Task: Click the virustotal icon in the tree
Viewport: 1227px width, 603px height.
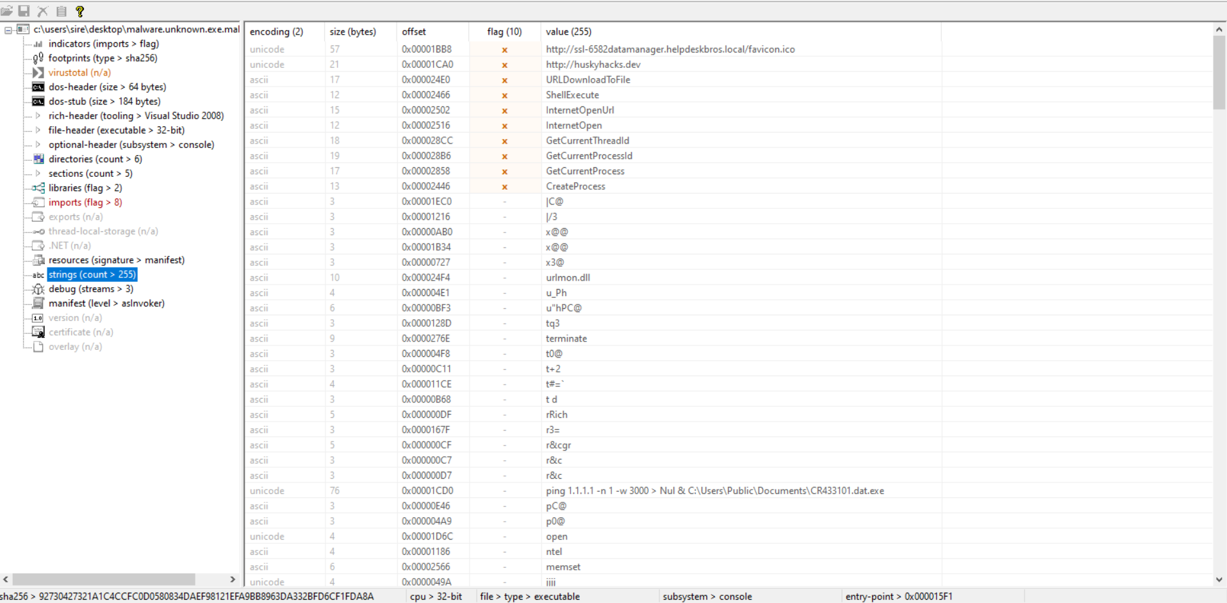Action: tap(38, 72)
